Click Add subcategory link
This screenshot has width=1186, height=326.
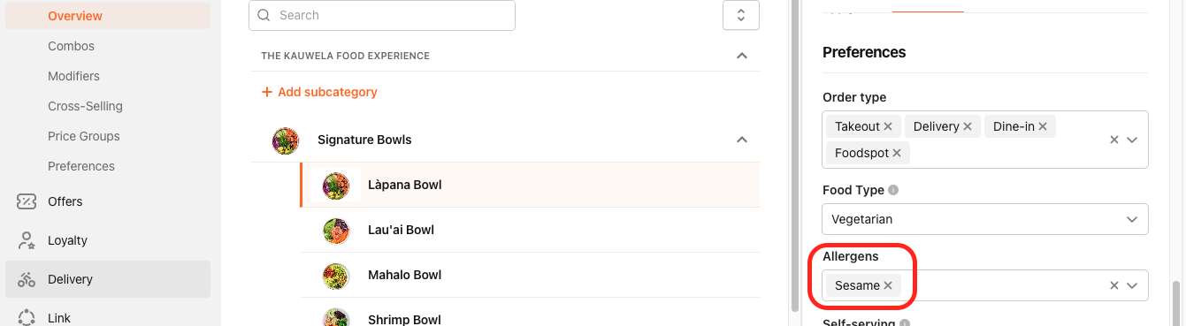(x=319, y=92)
